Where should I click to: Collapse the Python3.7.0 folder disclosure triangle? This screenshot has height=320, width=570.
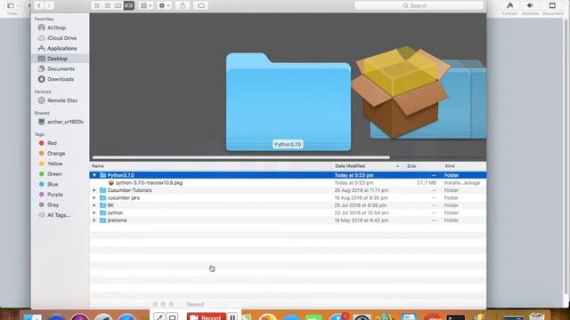[x=94, y=175]
